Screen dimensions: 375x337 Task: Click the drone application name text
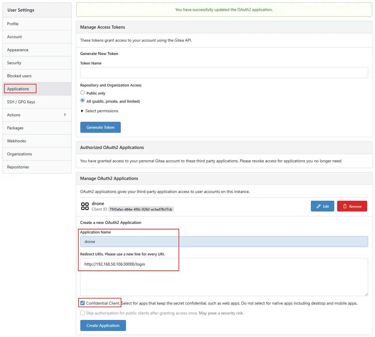point(98,203)
